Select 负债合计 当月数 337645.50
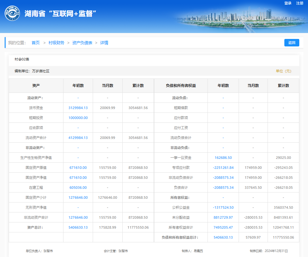Viewport: 308px width, 257px height. (253, 188)
